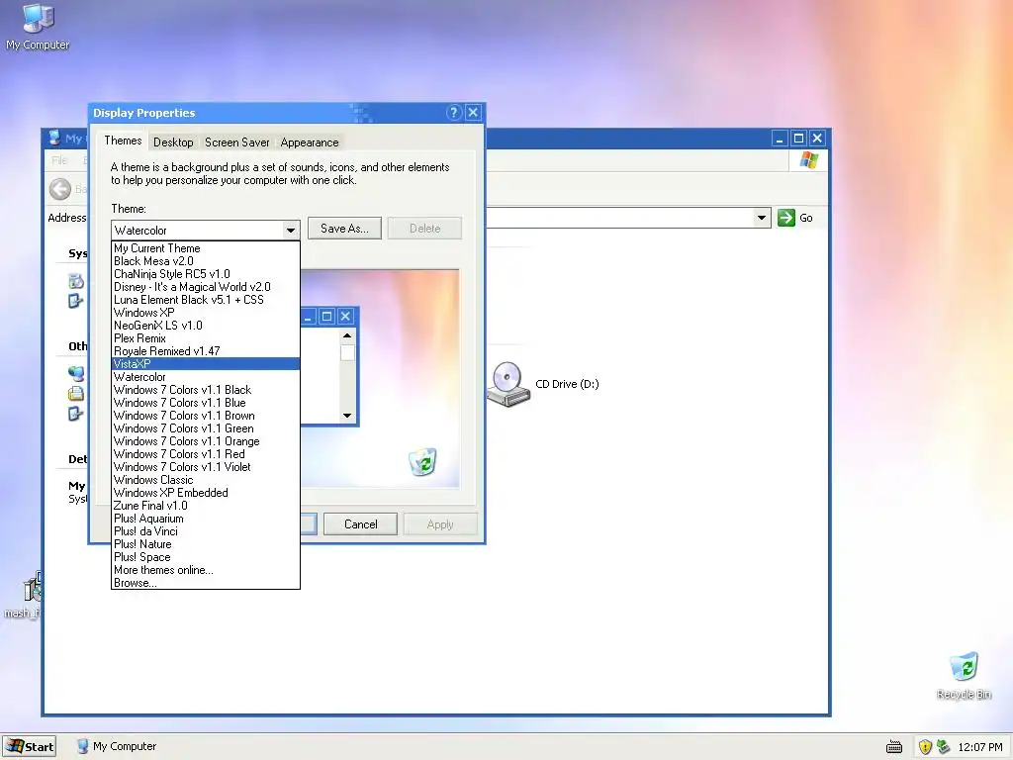The height and width of the screenshot is (760, 1013).
Task: Select Windows 7 Colors v1.1 Black
Action: [x=206, y=390]
